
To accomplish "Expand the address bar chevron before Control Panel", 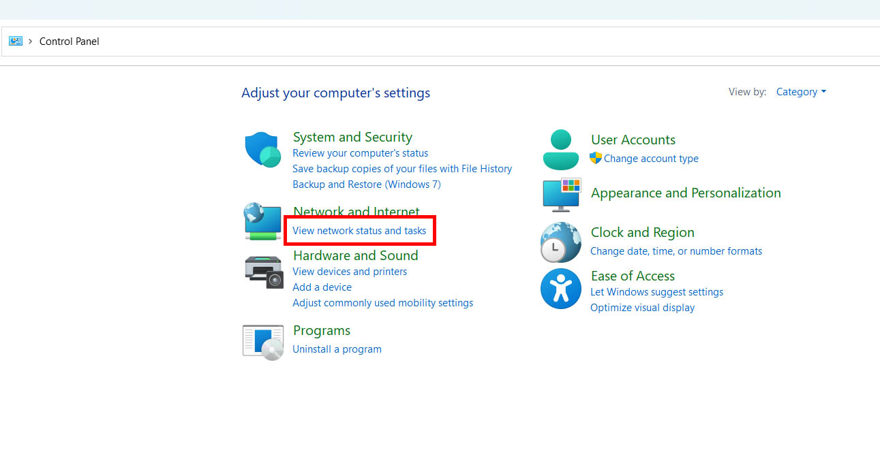I will pos(31,42).
